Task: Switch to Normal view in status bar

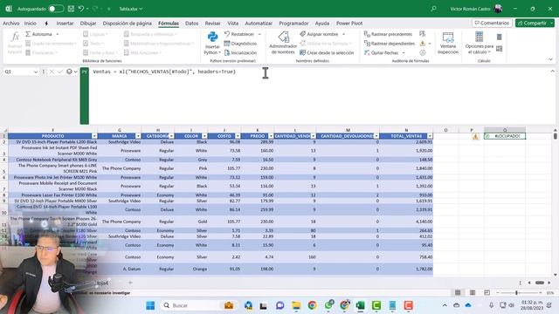Action: click(458, 293)
